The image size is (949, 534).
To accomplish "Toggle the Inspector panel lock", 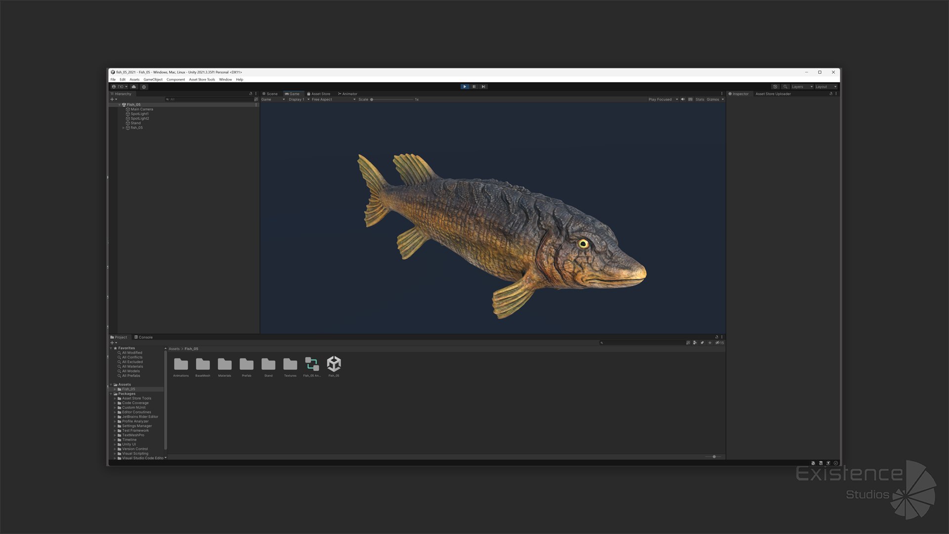I will (831, 93).
